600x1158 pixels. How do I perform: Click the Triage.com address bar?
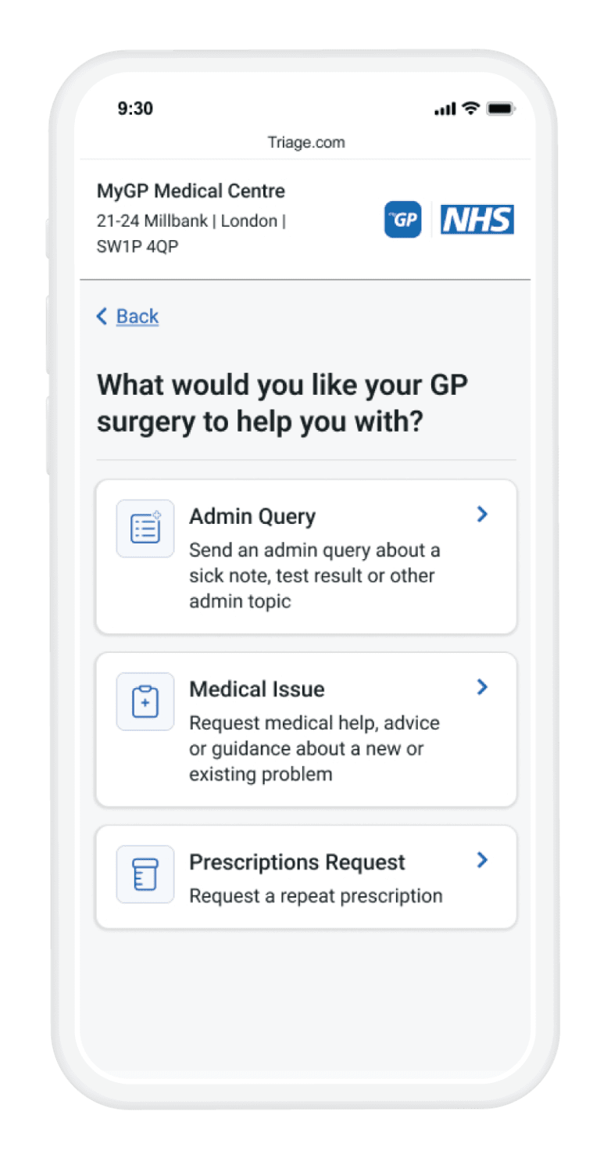coord(305,142)
